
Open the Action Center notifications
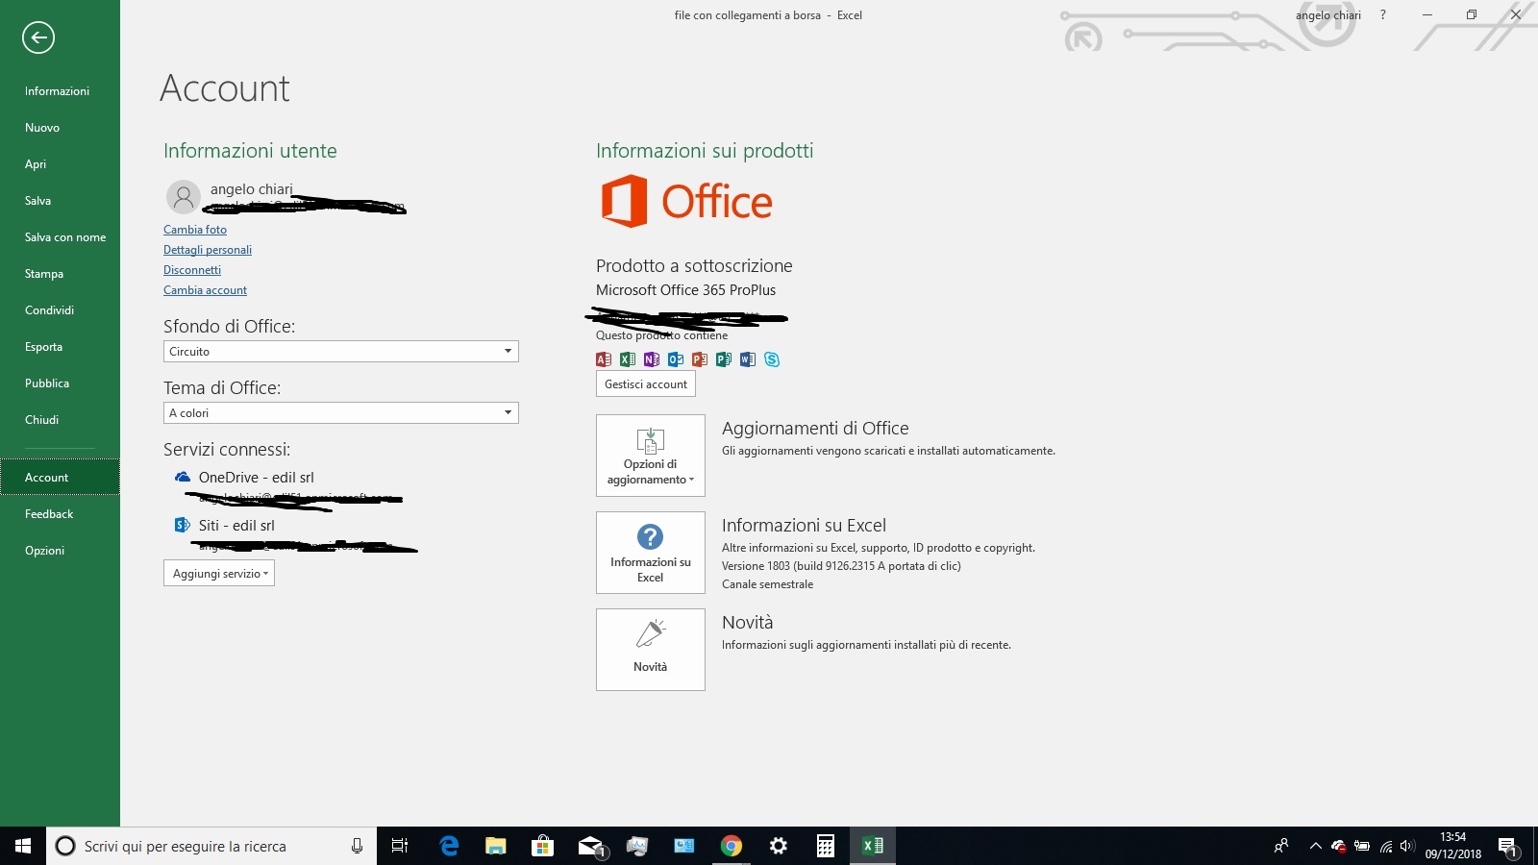[1507, 847]
